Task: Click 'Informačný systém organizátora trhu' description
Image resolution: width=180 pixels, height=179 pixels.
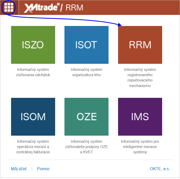Action: pyautogui.click(x=86, y=72)
